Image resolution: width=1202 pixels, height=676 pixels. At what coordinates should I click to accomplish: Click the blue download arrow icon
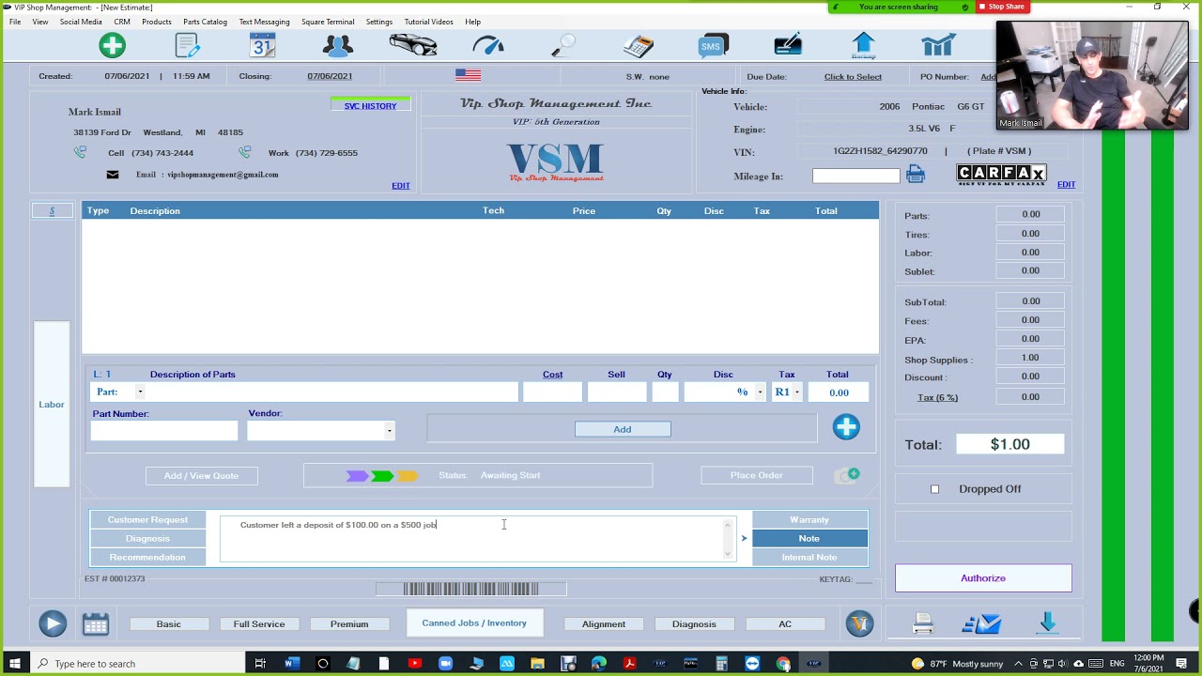point(1048,622)
